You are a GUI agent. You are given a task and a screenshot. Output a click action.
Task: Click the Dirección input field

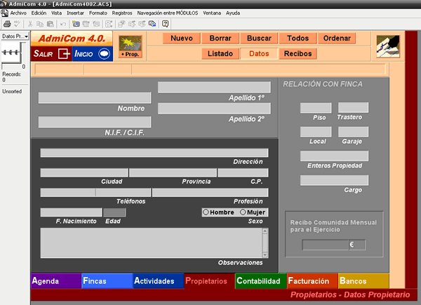[x=154, y=153]
